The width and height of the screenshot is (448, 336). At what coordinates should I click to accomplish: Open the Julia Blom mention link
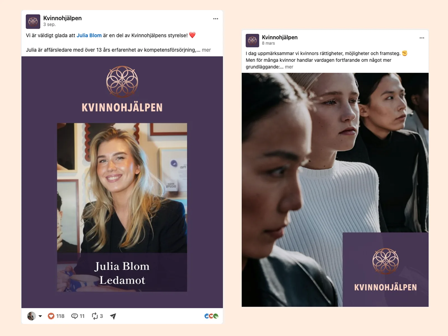(89, 36)
